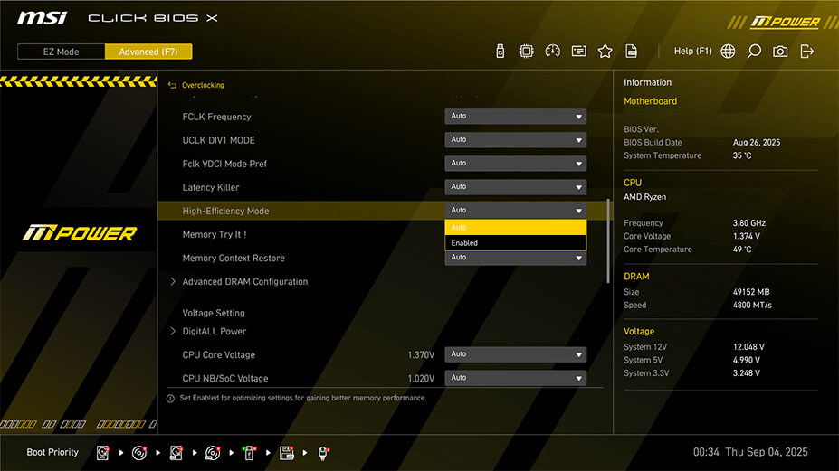Image resolution: width=839 pixels, height=471 pixels.
Task: Switch to EZ Mode
Action: tap(61, 52)
